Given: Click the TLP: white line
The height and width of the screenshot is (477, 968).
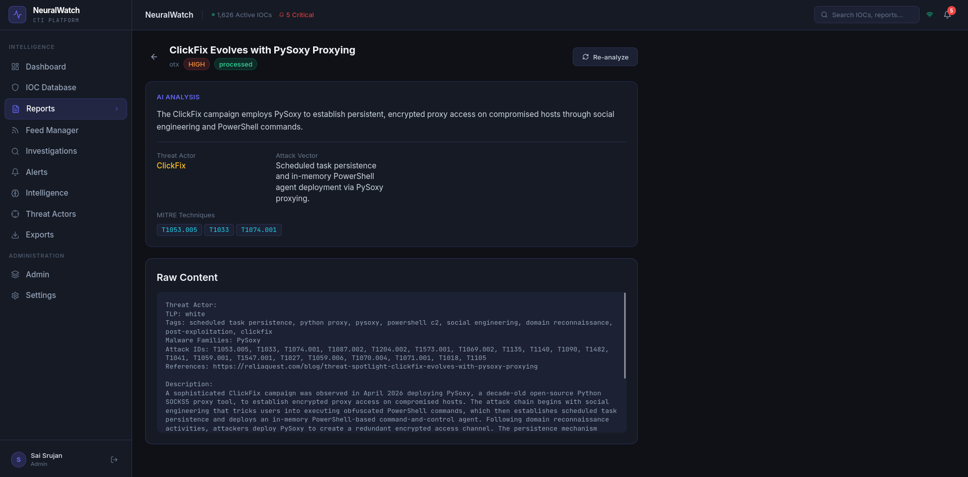Looking at the screenshot, I should coord(185,314).
